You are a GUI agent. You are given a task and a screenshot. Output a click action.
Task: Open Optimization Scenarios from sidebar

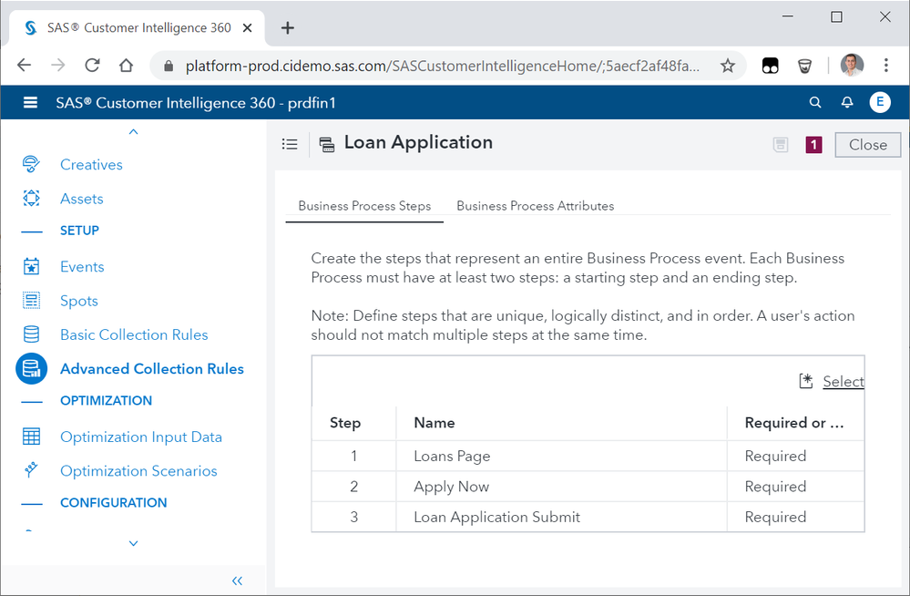tap(138, 471)
